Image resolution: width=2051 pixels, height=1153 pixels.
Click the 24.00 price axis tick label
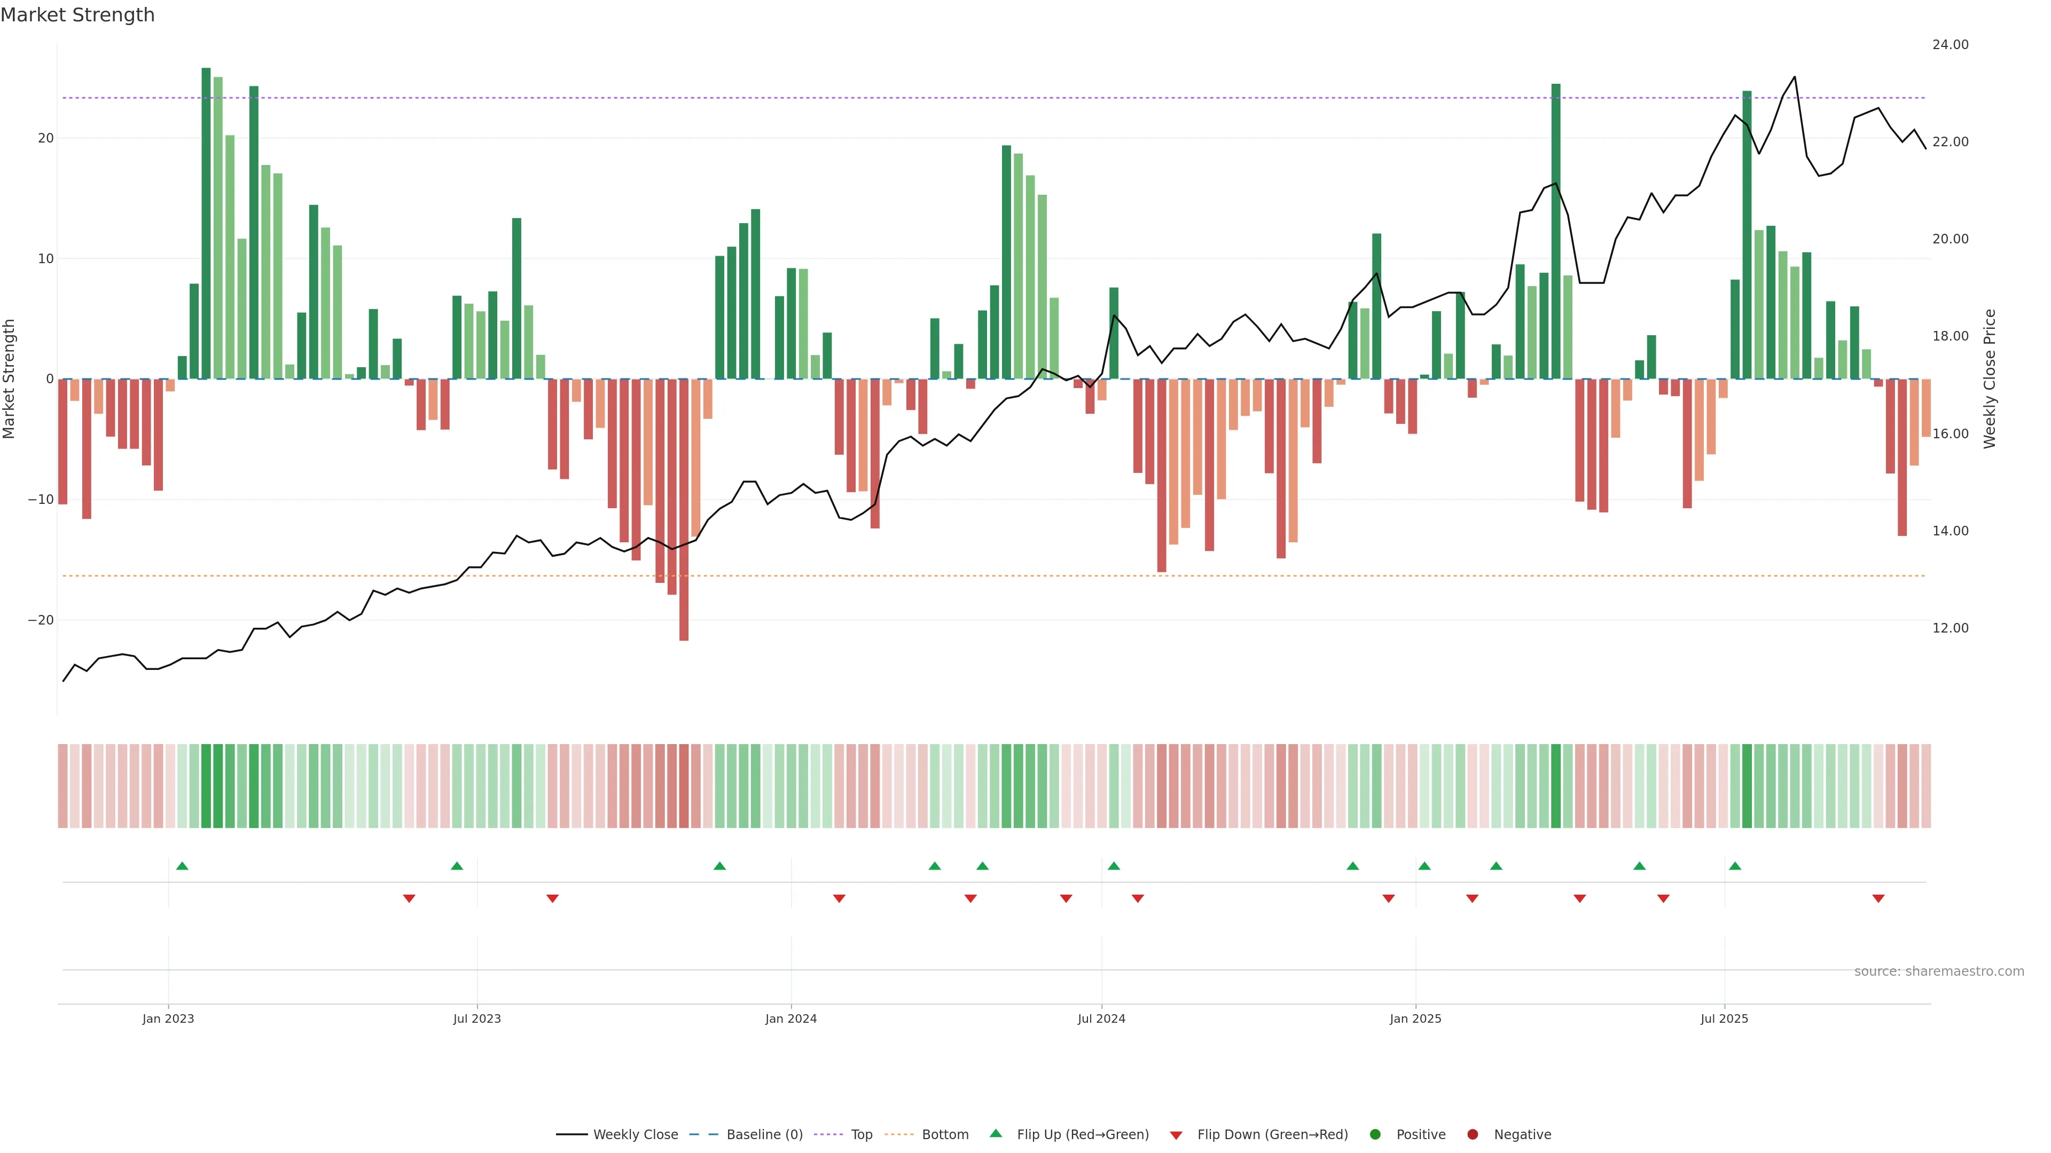tap(1950, 44)
